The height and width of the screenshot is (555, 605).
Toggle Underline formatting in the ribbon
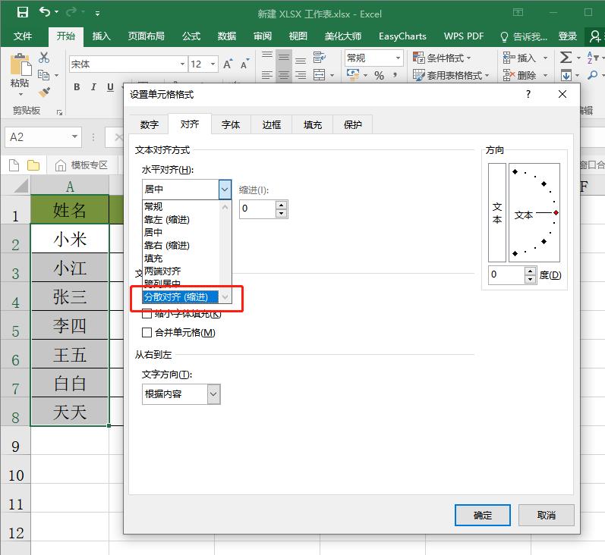coord(110,87)
